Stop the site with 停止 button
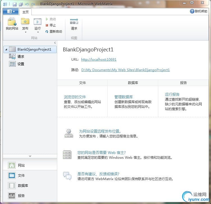 pyautogui.click(x=51, y=25)
